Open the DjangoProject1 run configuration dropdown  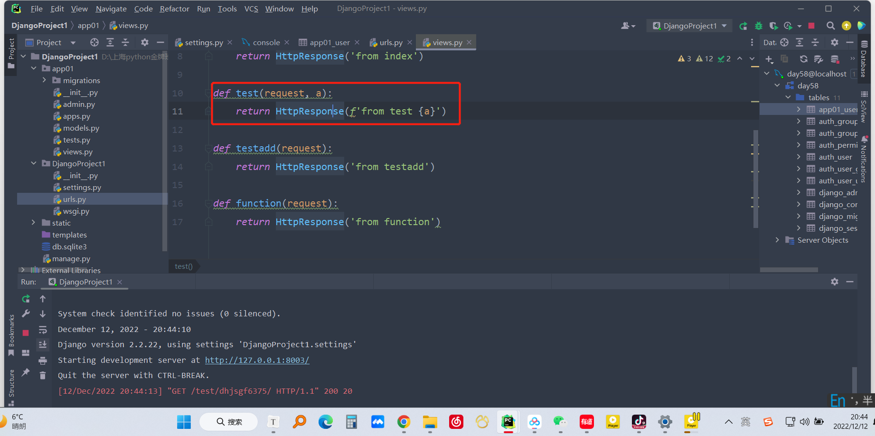pyautogui.click(x=689, y=26)
